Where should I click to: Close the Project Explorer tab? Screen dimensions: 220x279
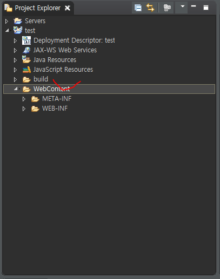coord(68,8)
